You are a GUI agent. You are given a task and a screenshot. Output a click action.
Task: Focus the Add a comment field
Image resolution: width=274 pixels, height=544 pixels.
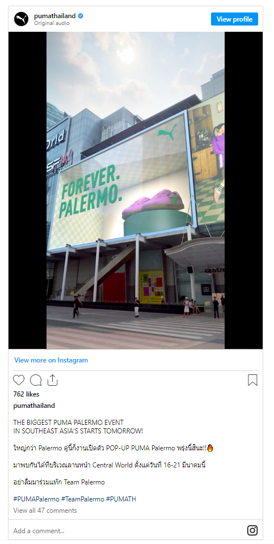point(128,531)
